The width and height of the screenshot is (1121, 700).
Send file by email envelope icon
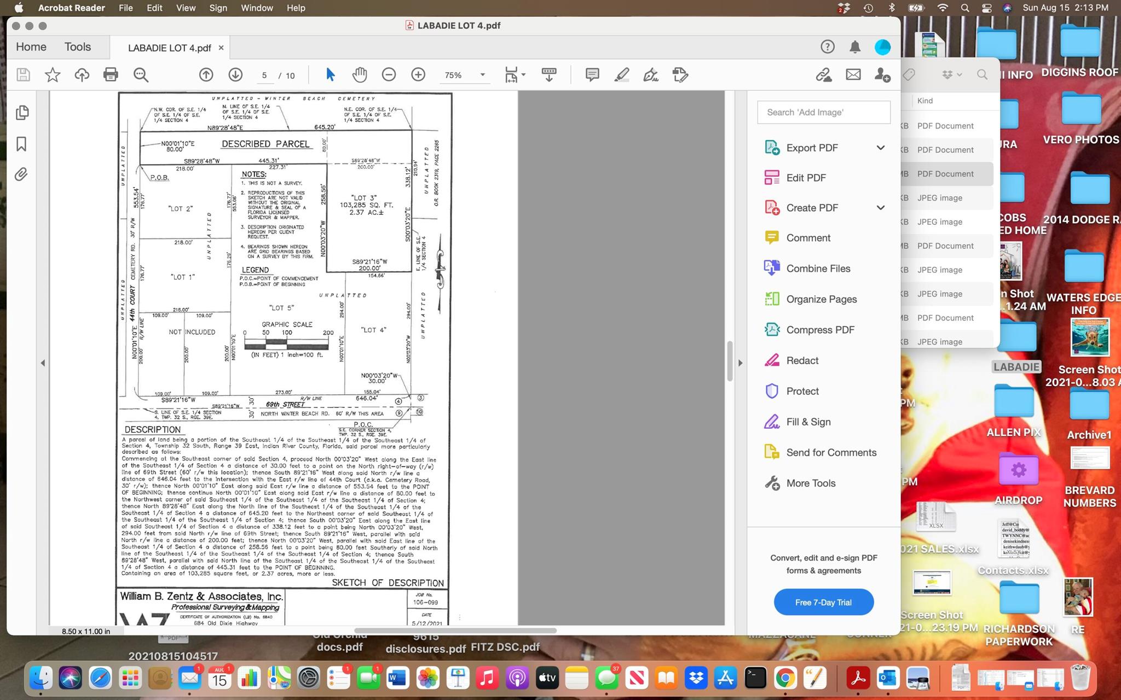(x=853, y=75)
